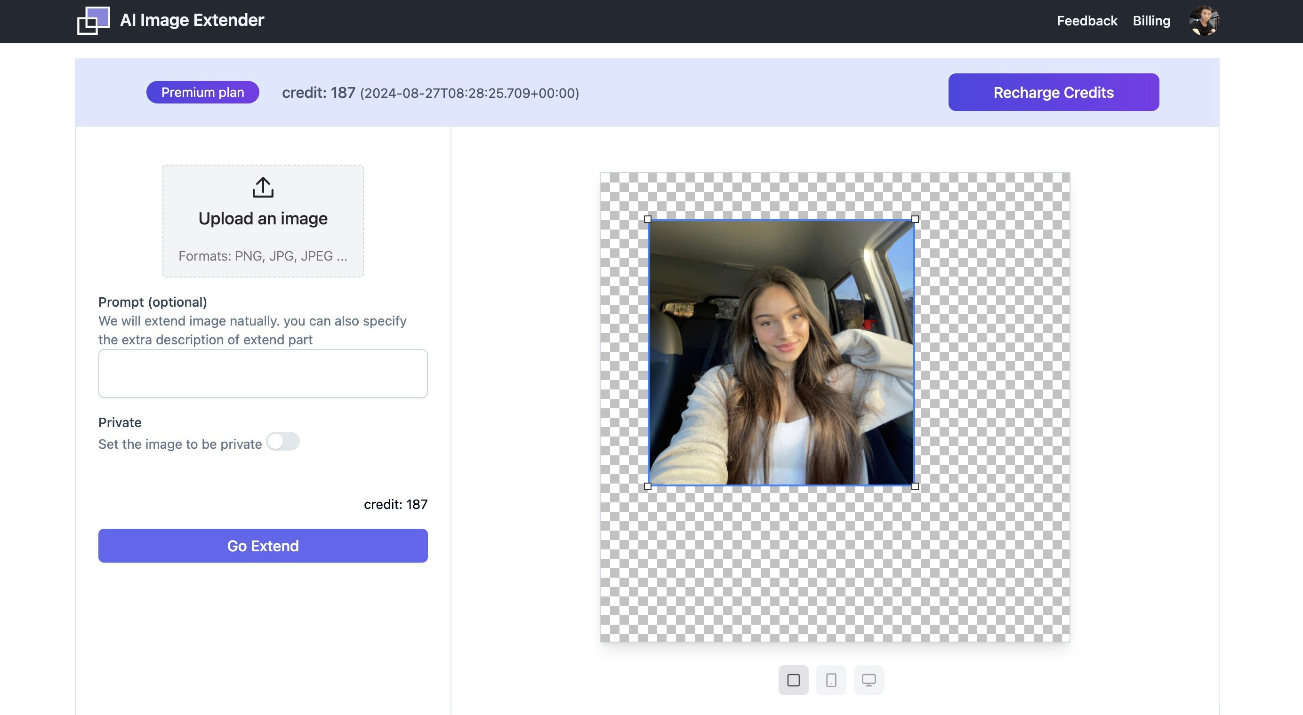The image size is (1303, 715).
Task: Click the bottom-left image resize handle
Action: pos(647,486)
